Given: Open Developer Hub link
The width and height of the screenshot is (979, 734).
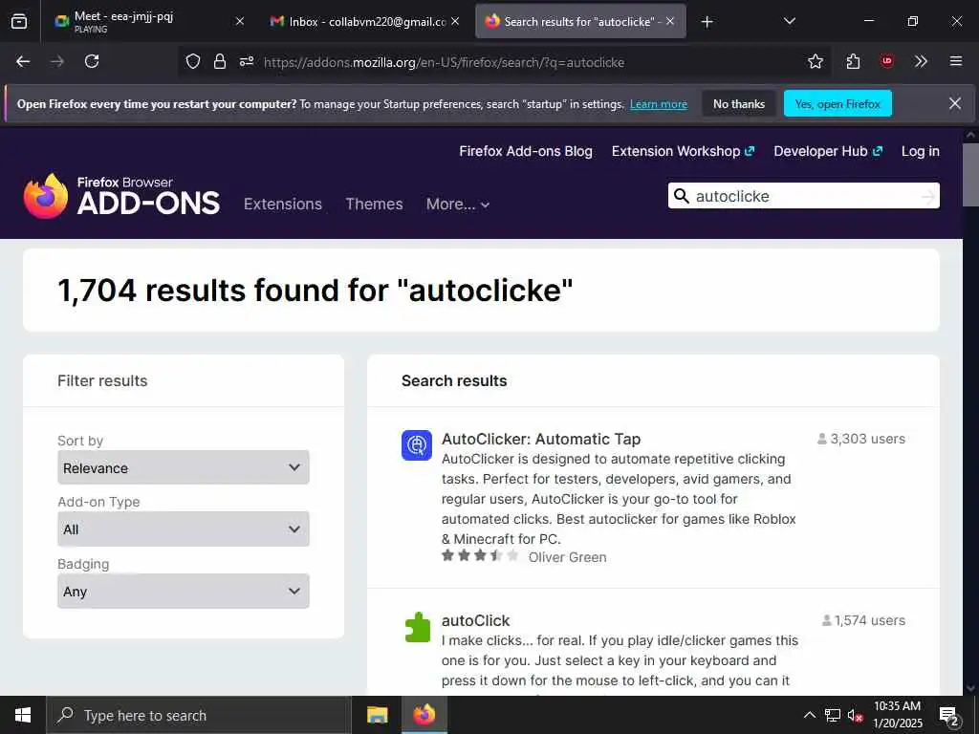Looking at the screenshot, I should [x=828, y=151].
